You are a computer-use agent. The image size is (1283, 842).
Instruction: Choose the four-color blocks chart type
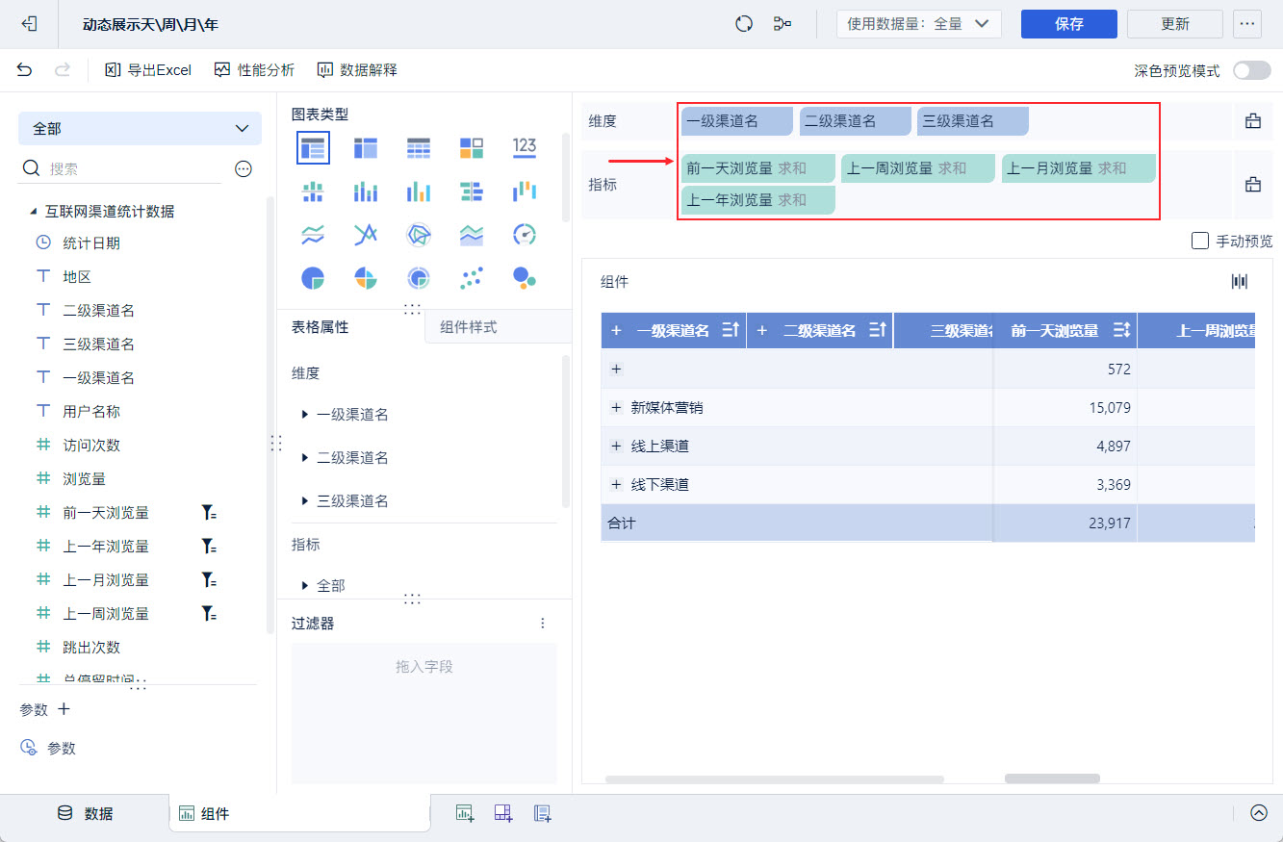tap(472, 147)
